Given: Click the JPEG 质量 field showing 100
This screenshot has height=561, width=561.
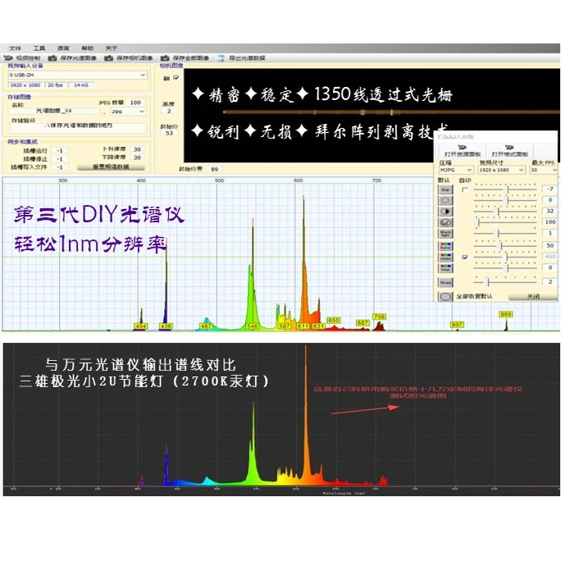Looking at the screenshot, I should 135,103.
